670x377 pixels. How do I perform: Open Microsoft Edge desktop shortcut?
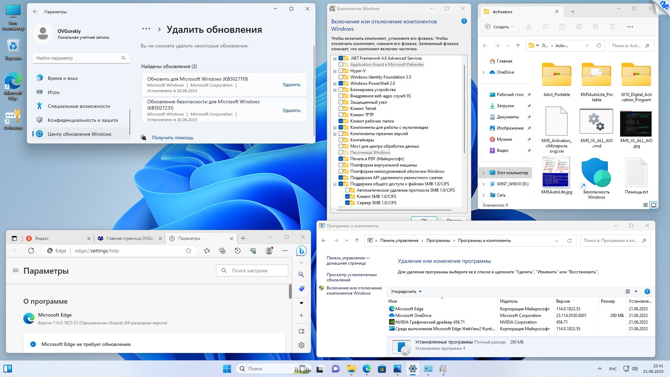(x=13, y=87)
